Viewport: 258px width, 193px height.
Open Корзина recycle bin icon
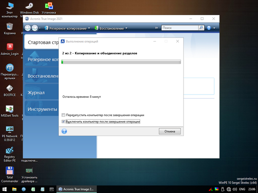(x=10, y=29)
